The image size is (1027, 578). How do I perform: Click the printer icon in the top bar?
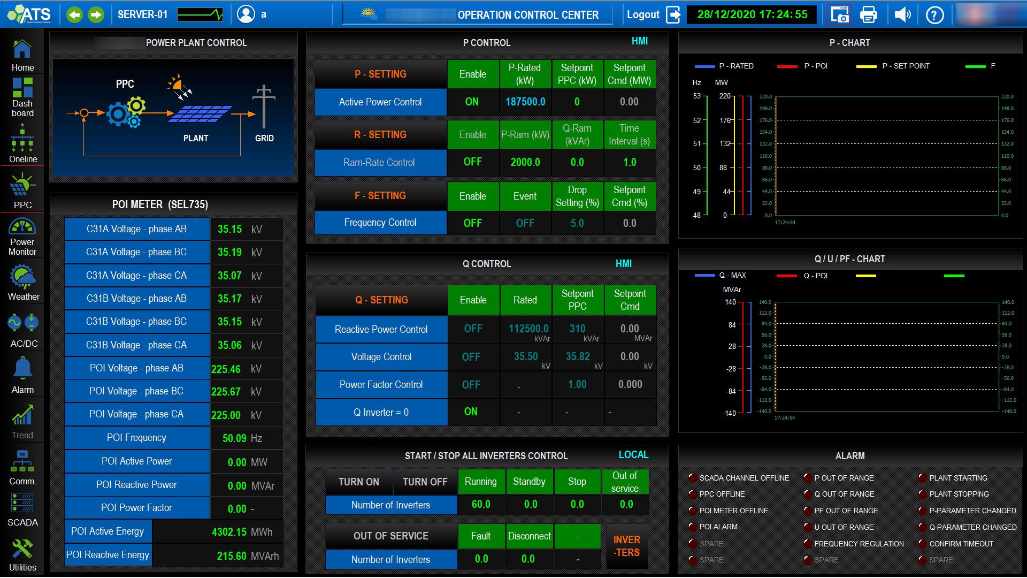[868, 14]
